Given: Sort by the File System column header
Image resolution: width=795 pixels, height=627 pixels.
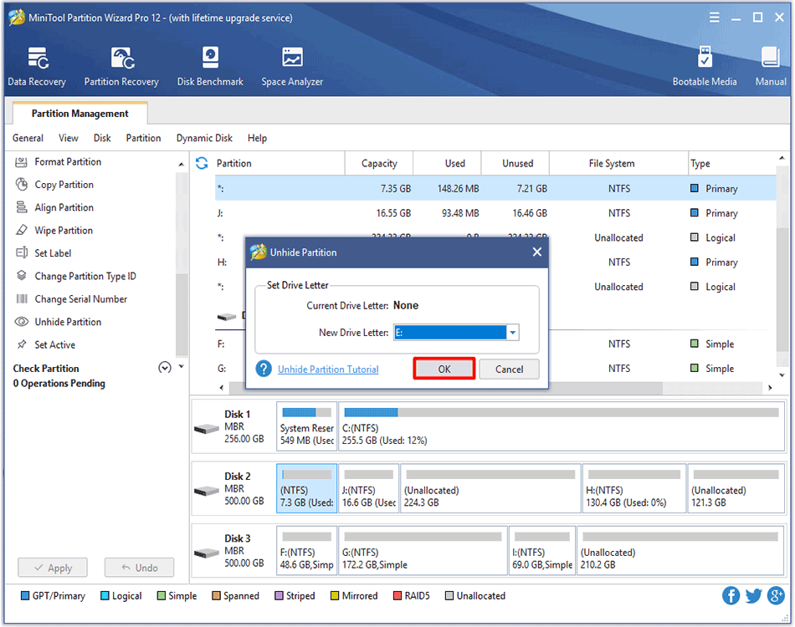Looking at the screenshot, I should point(618,163).
